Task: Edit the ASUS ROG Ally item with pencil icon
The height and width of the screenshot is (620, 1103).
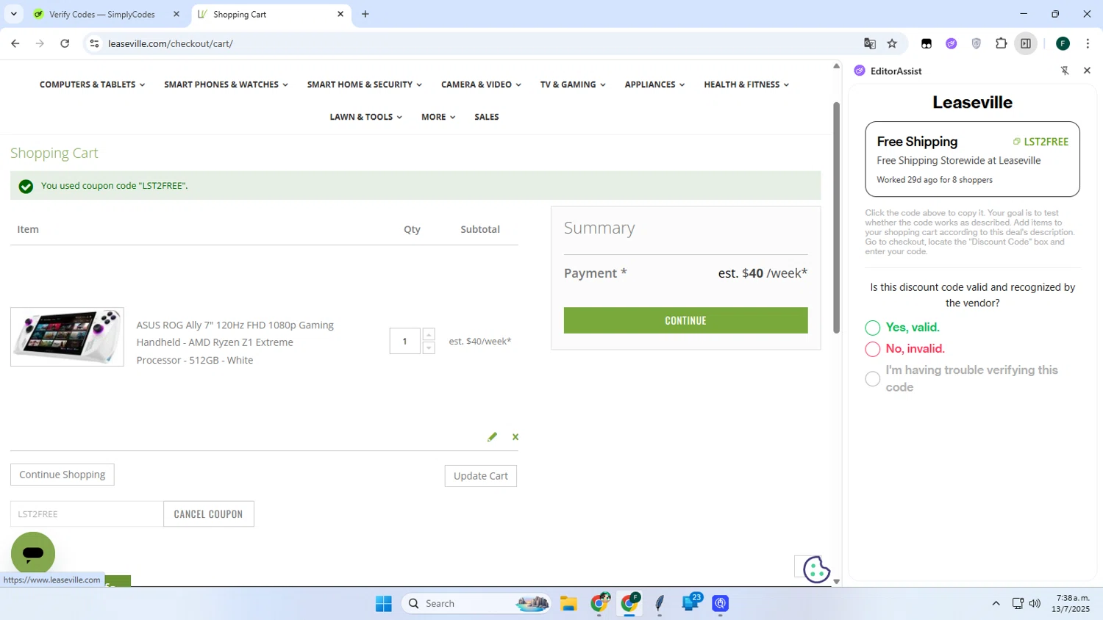Action: click(x=492, y=437)
